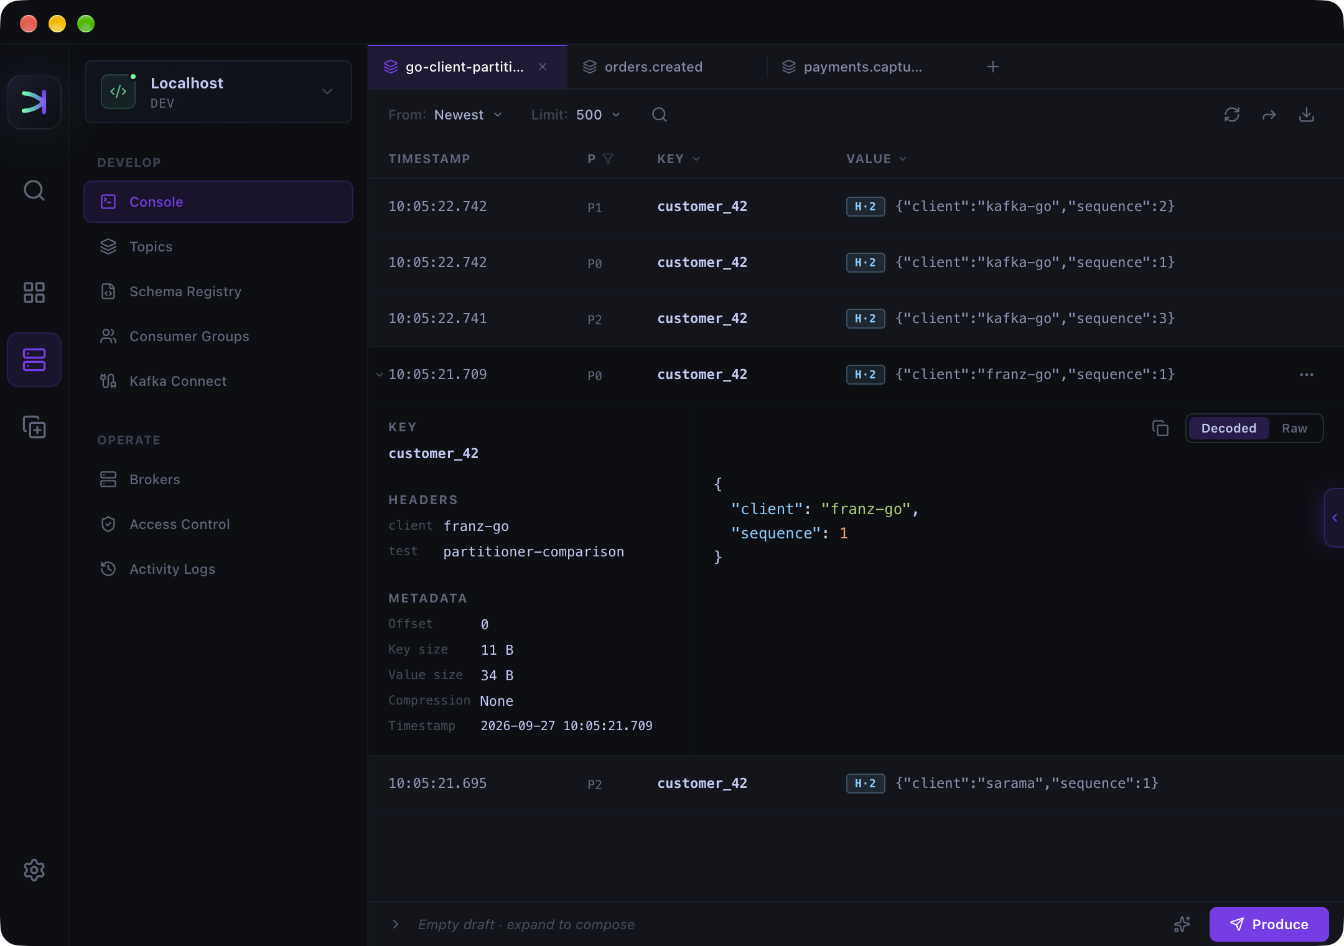The width and height of the screenshot is (1344, 946).
Task: Open the VALUE column dropdown
Action: click(877, 159)
